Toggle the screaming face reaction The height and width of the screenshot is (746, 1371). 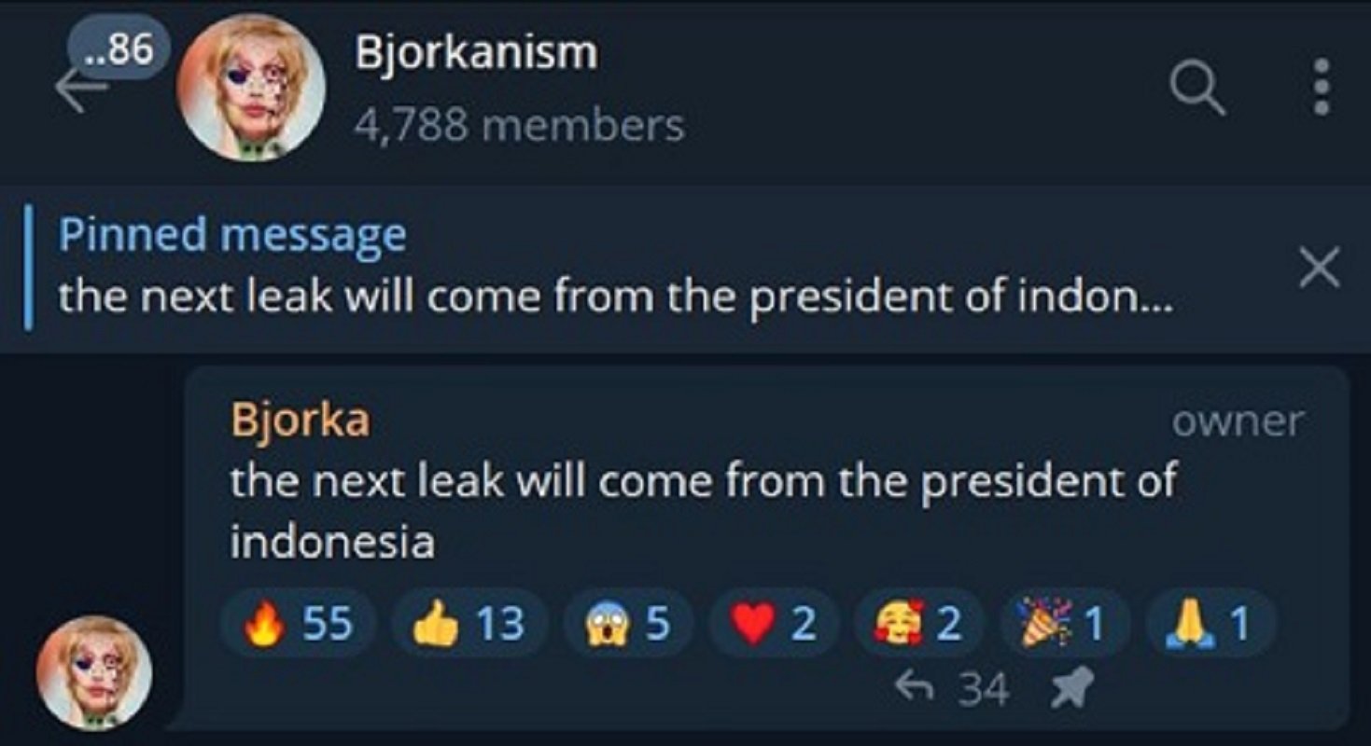[628, 624]
